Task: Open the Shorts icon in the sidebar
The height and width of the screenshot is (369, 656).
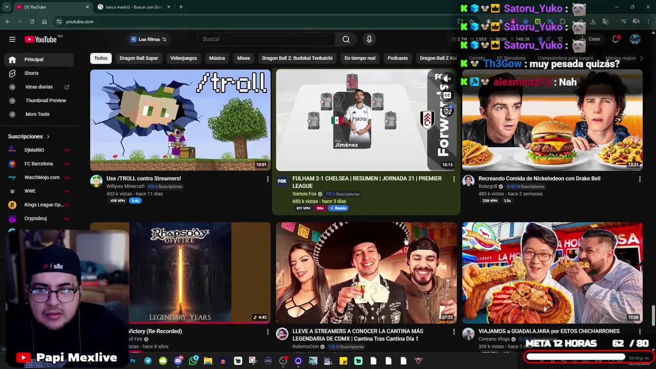Action: click(x=12, y=73)
